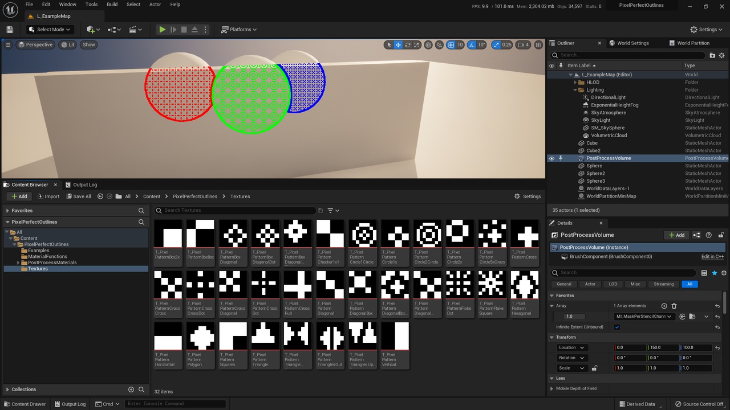Open Content Browser Settings
This screenshot has width=730, height=410.
point(528,196)
